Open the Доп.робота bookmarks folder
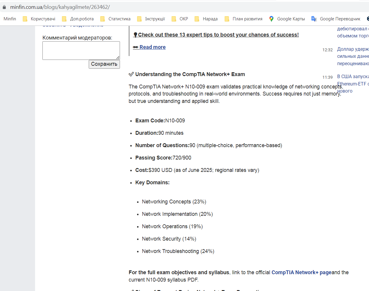Viewport: 369px width, 291px height. [78, 19]
